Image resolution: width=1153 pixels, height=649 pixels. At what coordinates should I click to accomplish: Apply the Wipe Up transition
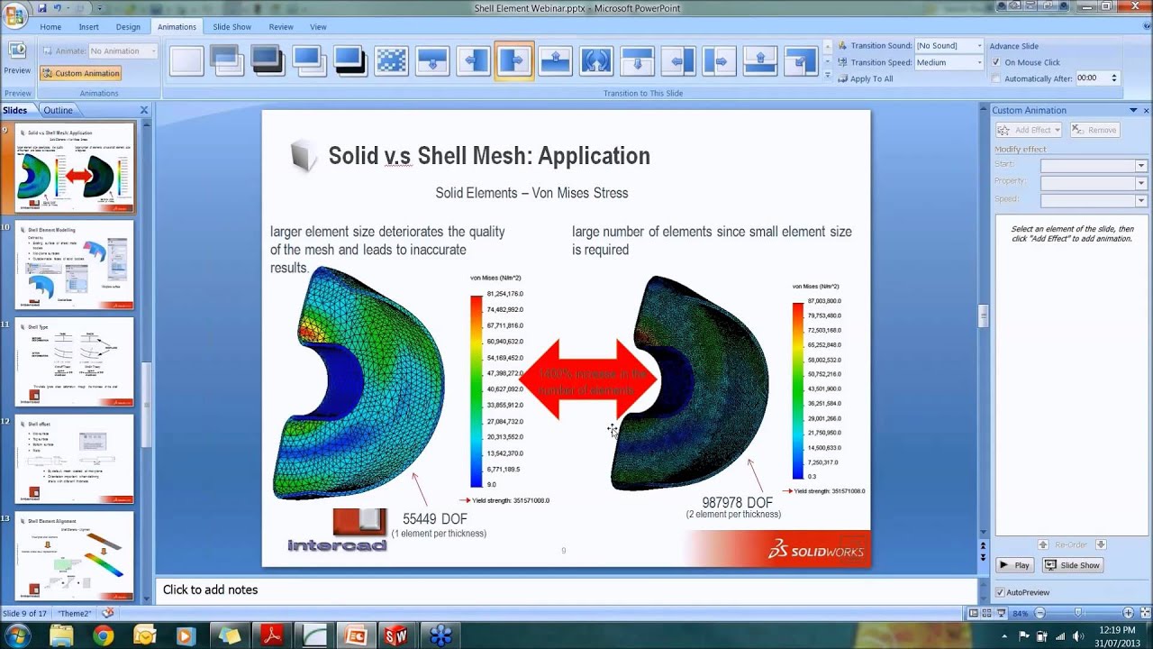pyautogui.click(x=556, y=61)
